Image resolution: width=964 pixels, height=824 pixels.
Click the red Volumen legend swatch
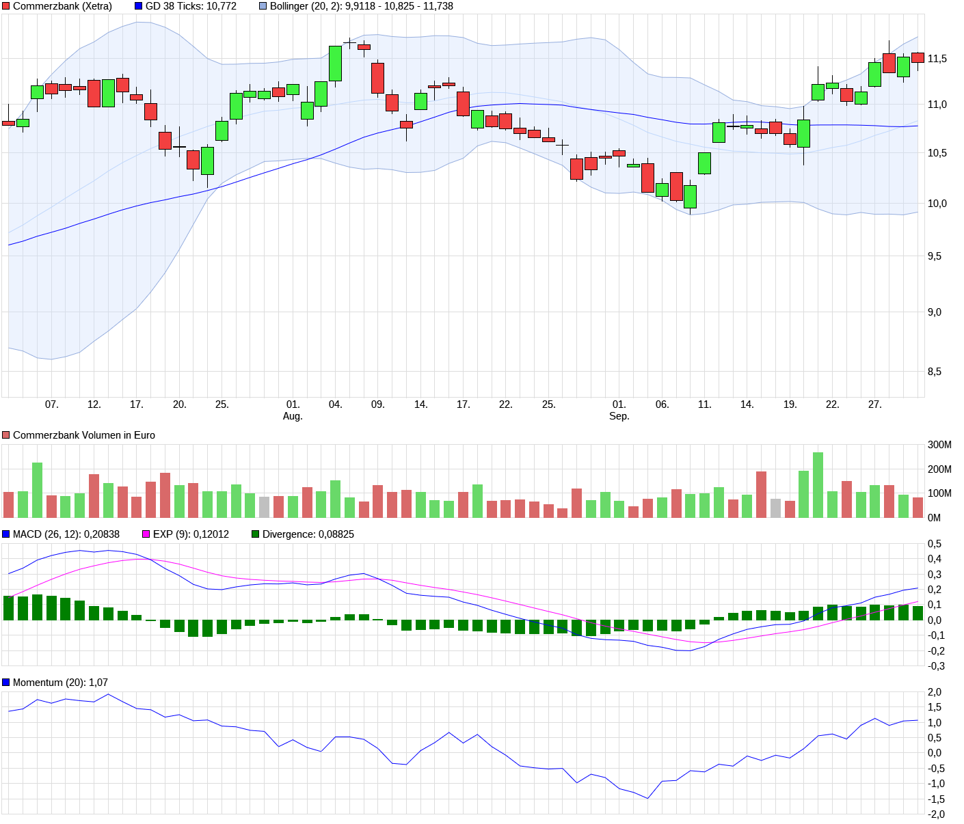coord(6,435)
